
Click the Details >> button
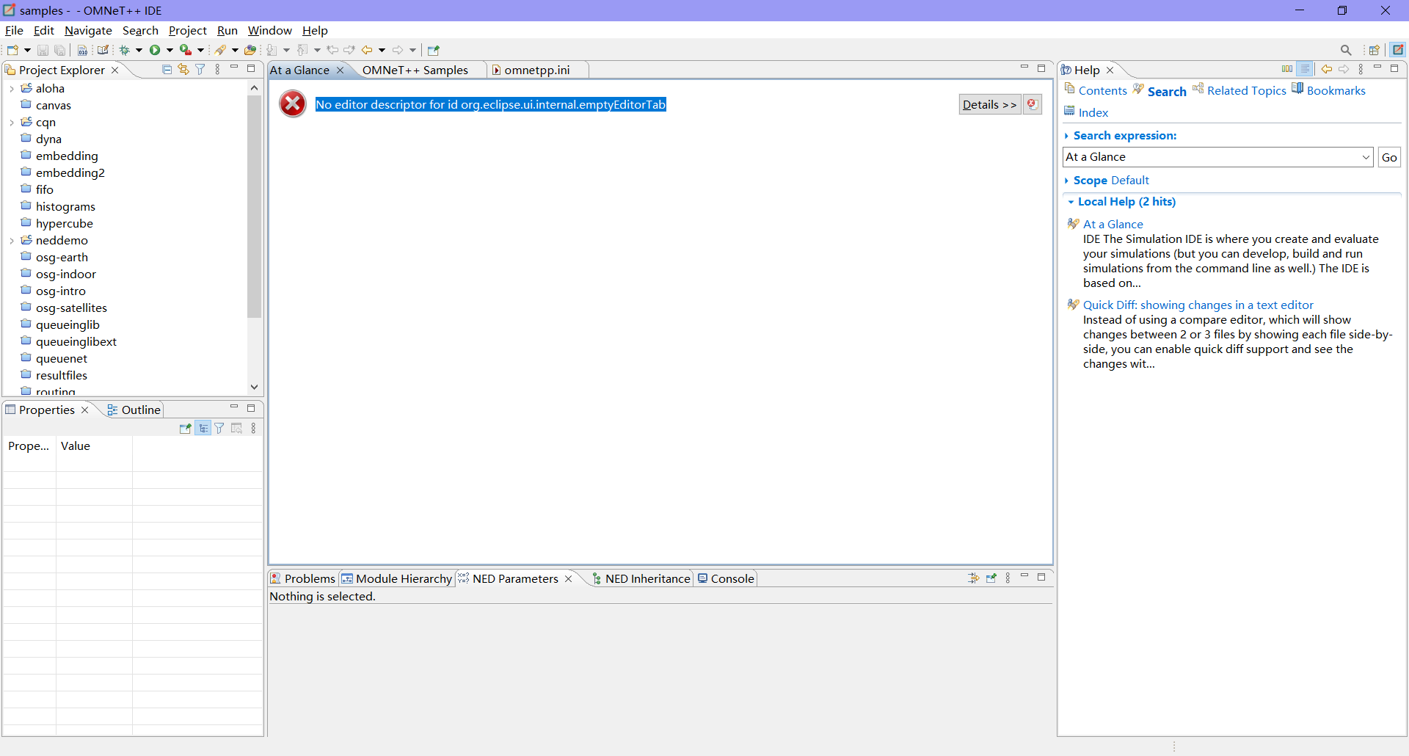[x=989, y=104]
